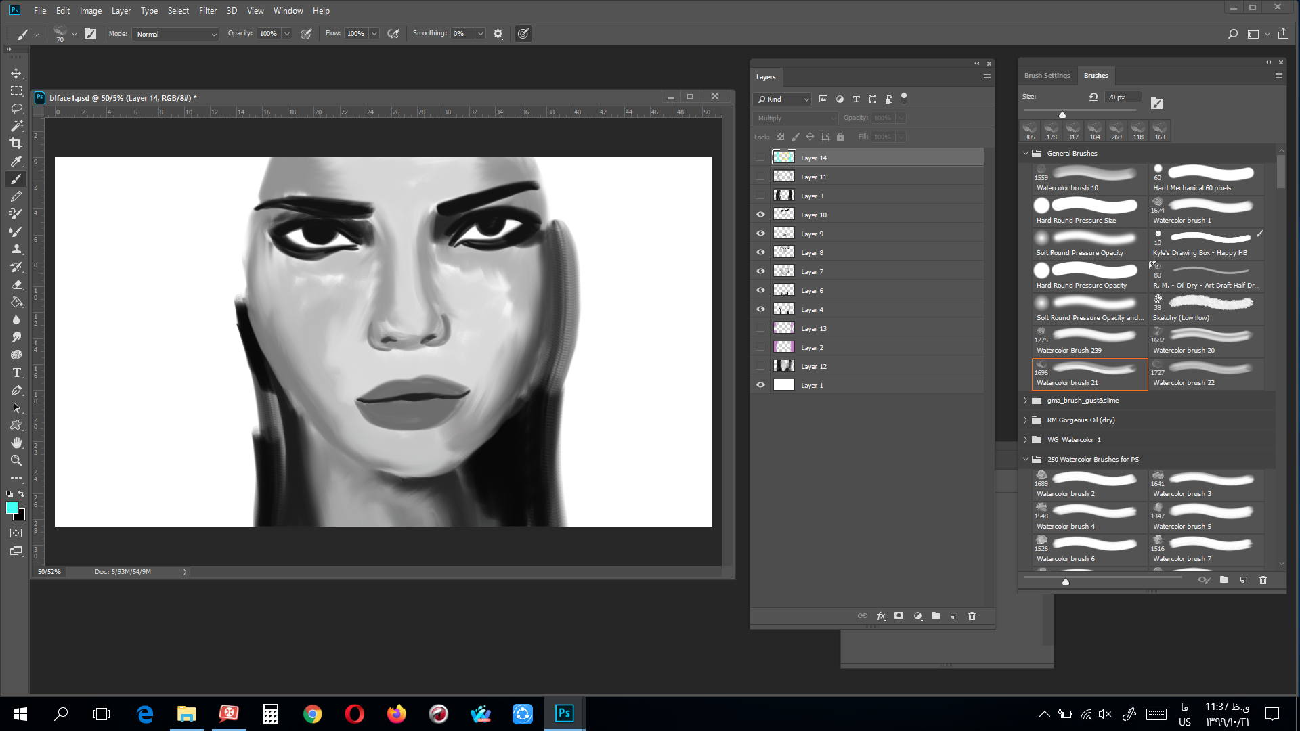This screenshot has width=1300, height=731.
Task: Click the Share icon in options bar
Action: pyautogui.click(x=1283, y=33)
